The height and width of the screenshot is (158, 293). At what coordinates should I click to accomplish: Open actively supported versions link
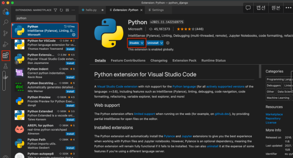225,86
